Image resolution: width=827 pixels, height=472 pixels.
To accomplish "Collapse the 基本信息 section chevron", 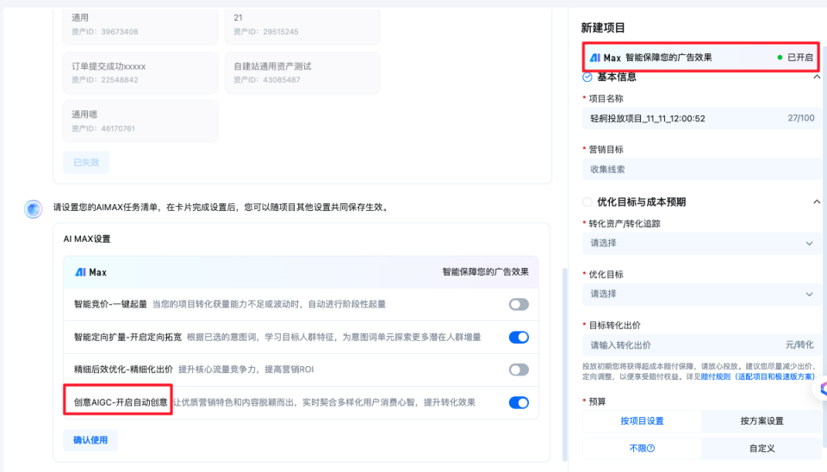I will (x=817, y=77).
